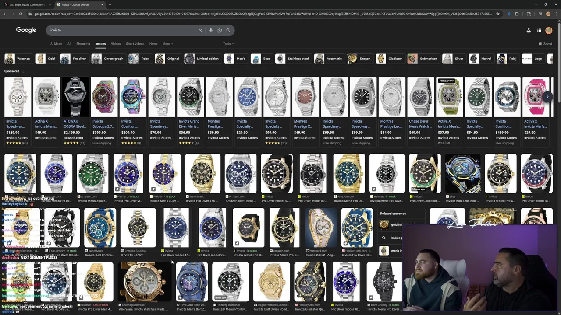Select the Reloj filter chip

(x=507, y=59)
